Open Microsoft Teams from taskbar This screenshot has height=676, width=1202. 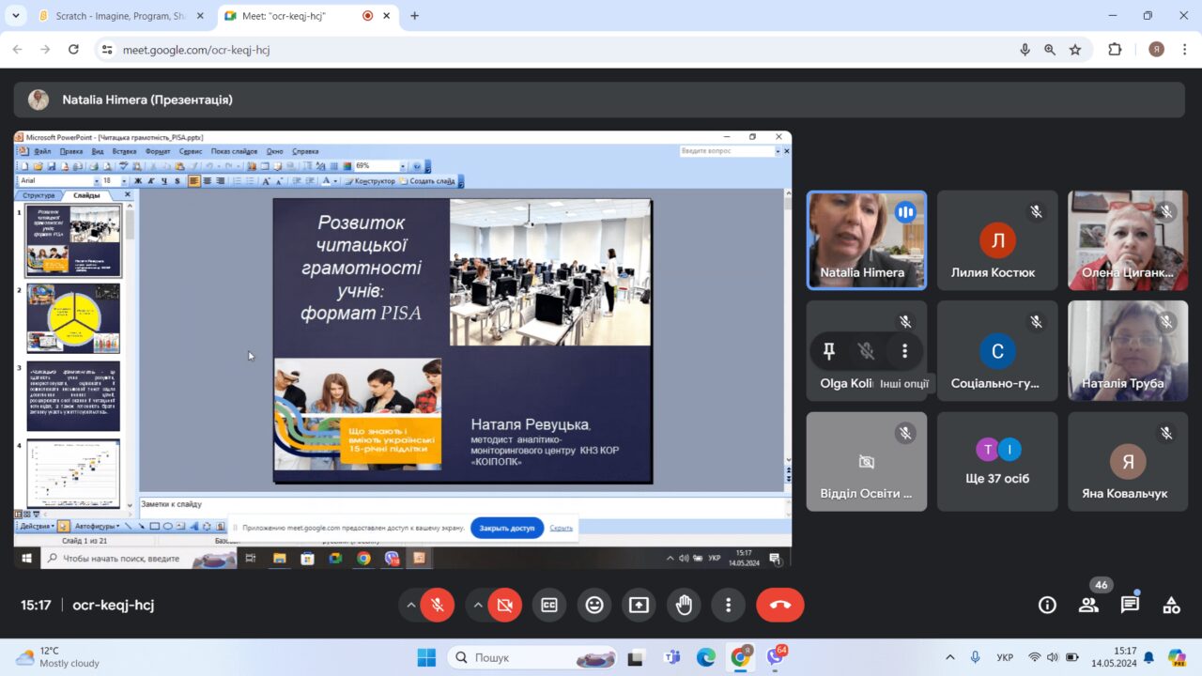tap(671, 657)
